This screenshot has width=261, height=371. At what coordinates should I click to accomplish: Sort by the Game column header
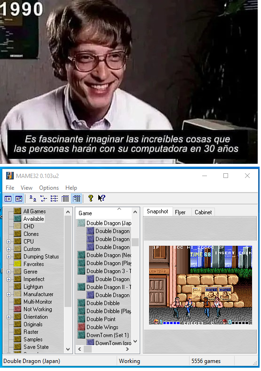tap(103, 213)
